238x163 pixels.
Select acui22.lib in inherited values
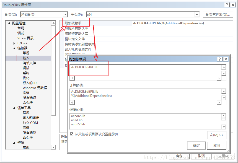tap(78, 124)
